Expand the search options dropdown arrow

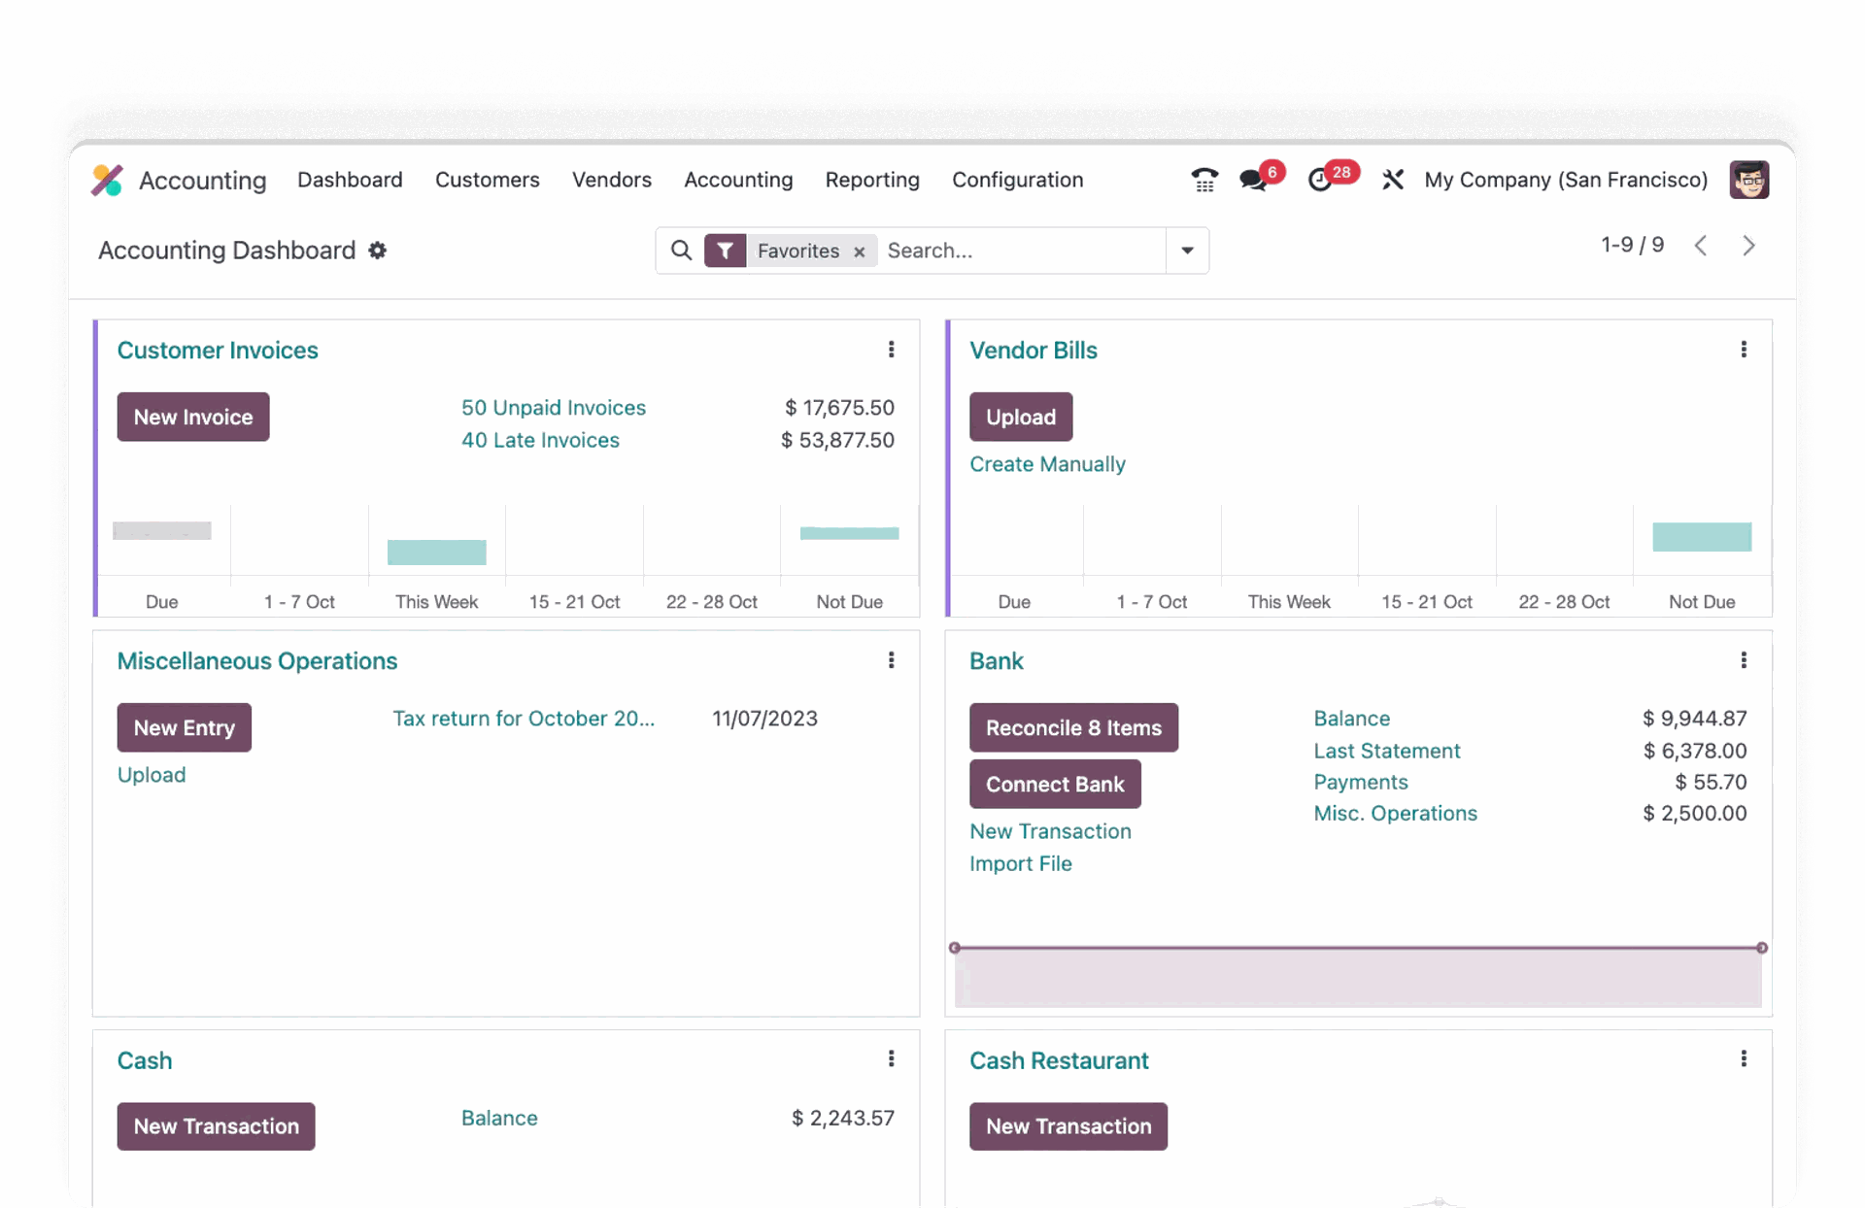pyautogui.click(x=1186, y=251)
